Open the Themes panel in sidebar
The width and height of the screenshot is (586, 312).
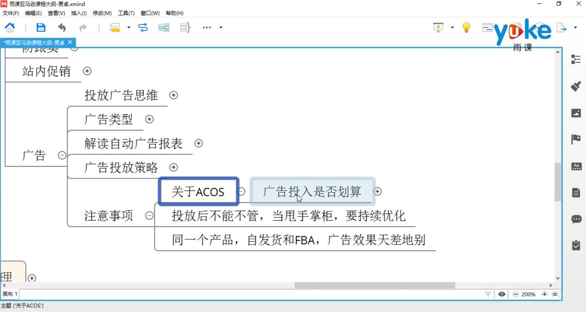[576, 166]
